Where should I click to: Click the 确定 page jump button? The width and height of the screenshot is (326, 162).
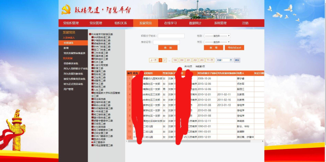[237, 60]
